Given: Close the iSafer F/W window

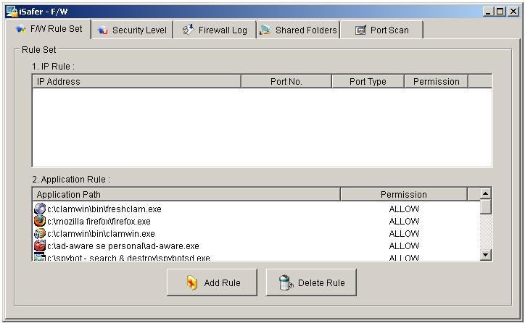Looking at the screenshot, I should point(513,12).
